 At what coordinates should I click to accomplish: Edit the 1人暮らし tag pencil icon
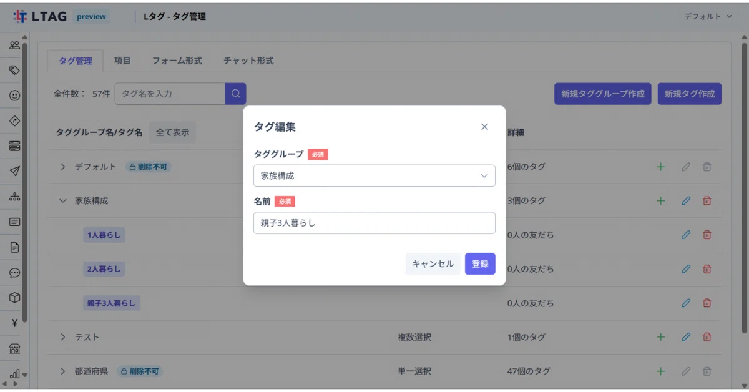point(686,235)
